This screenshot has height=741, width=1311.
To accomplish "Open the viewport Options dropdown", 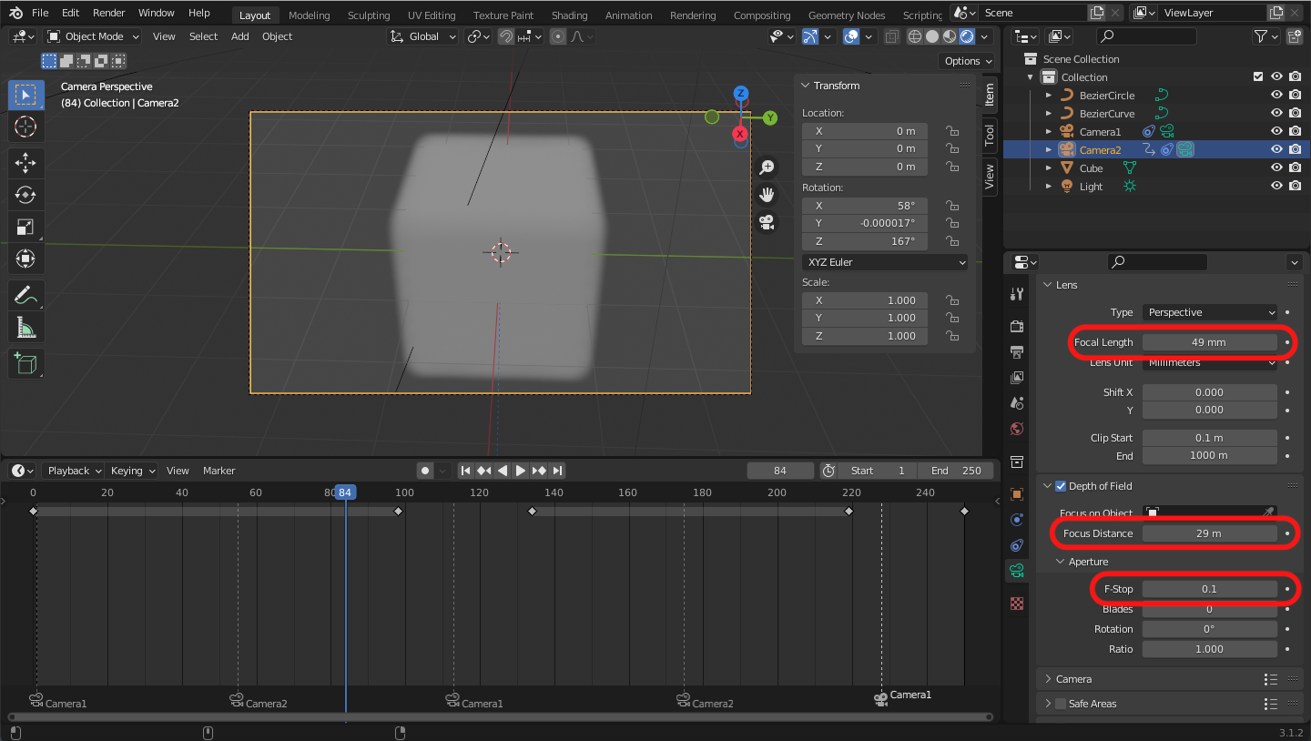I will (x=967, y=61).
